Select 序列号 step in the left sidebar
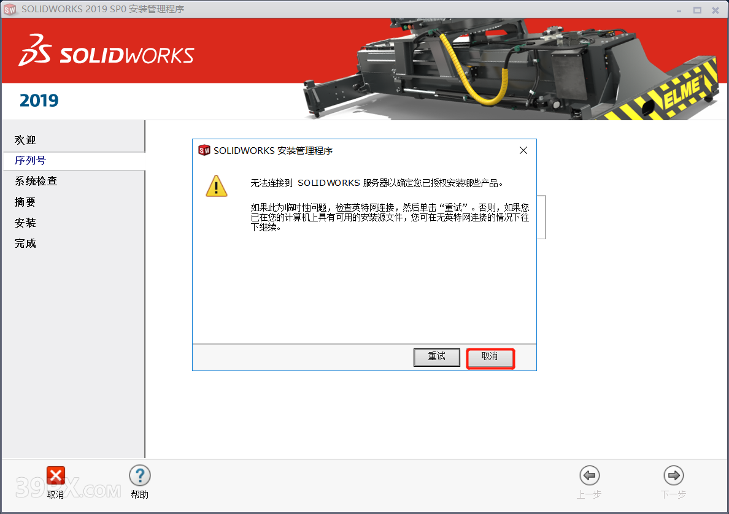The image size is (729, 514). point(31,161)
